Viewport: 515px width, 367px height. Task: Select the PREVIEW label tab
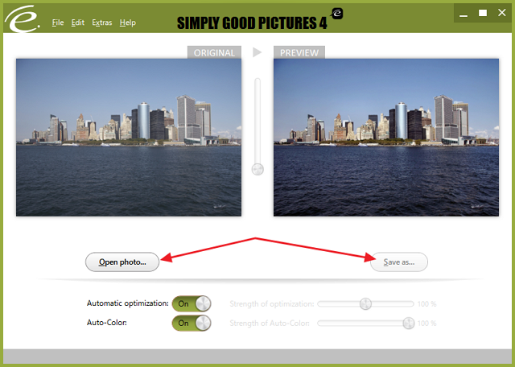point(299,53)
